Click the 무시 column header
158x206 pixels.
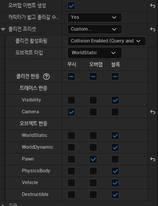pos(72,64)
